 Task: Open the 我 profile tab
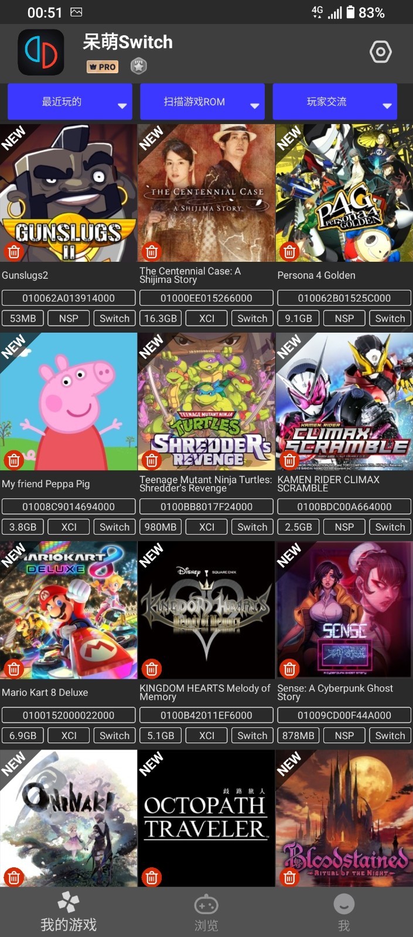click(344, 913)
